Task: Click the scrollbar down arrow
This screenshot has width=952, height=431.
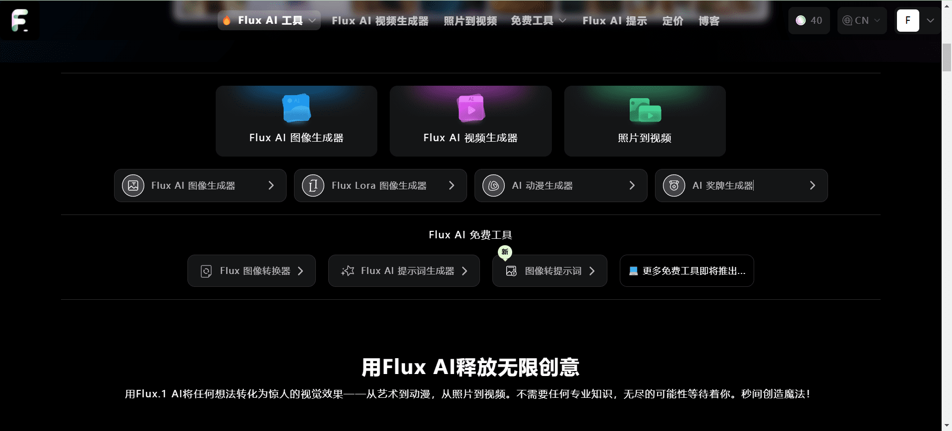Action: coord(947,426)
